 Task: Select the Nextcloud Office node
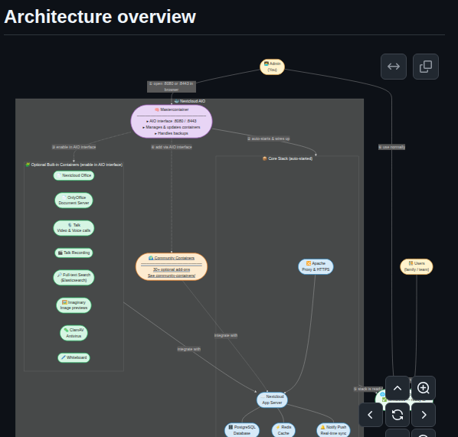[74, 175]
